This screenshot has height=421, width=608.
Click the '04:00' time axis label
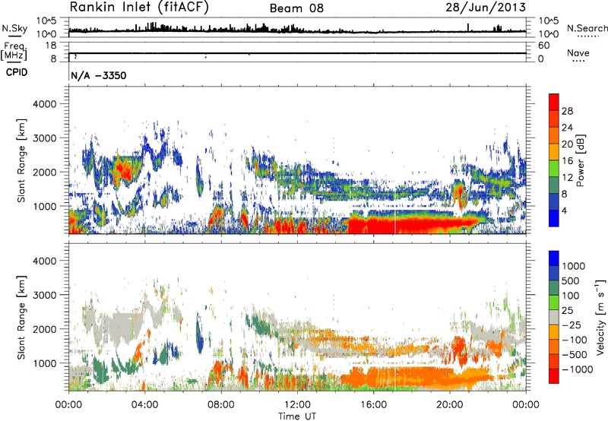click(144, 405)
